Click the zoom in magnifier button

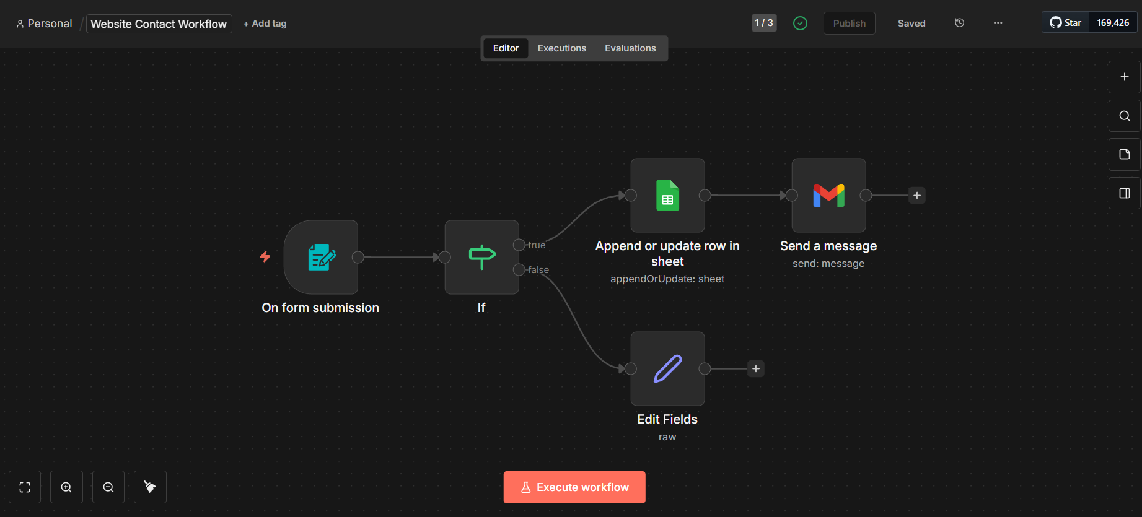[66, 487]
